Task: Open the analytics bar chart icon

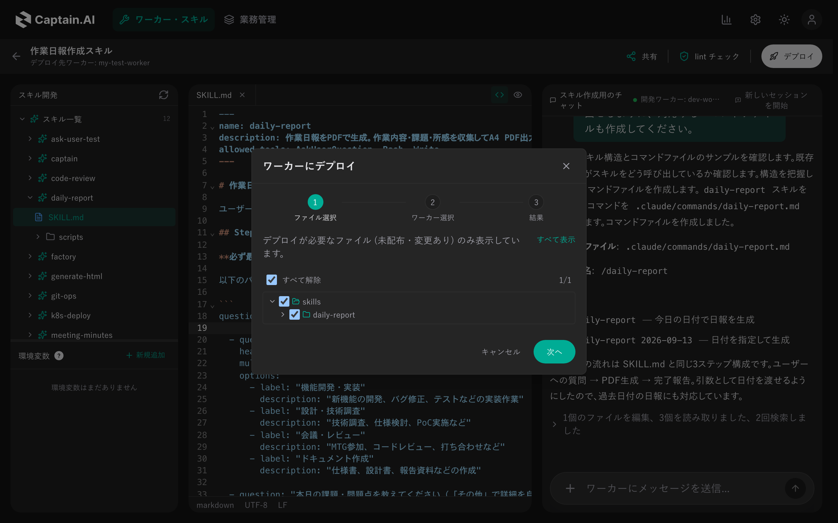Action: click(x=726, y=20)
